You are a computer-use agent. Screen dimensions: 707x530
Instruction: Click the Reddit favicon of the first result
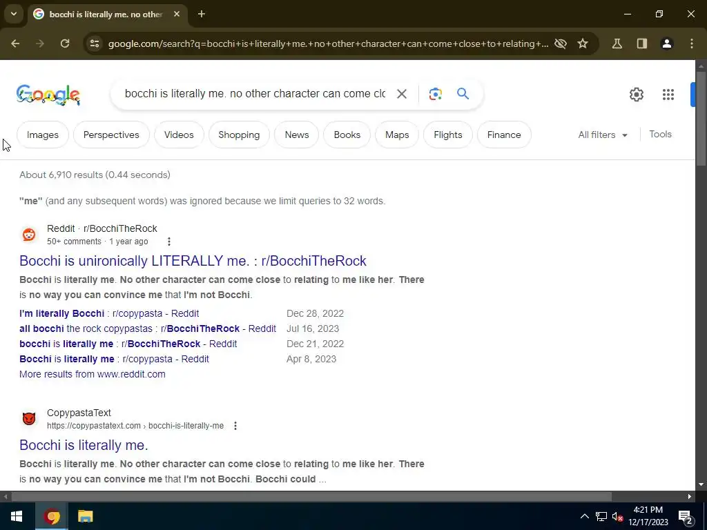[x=29, y=235]
